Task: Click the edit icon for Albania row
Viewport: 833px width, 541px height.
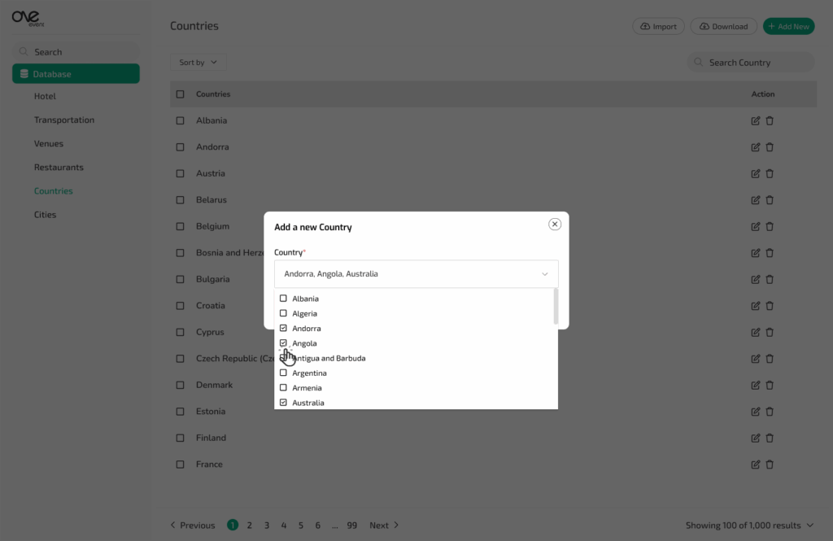Action: (755, 120)
